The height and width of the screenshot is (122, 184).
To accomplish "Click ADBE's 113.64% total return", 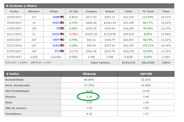I will 148,17.
